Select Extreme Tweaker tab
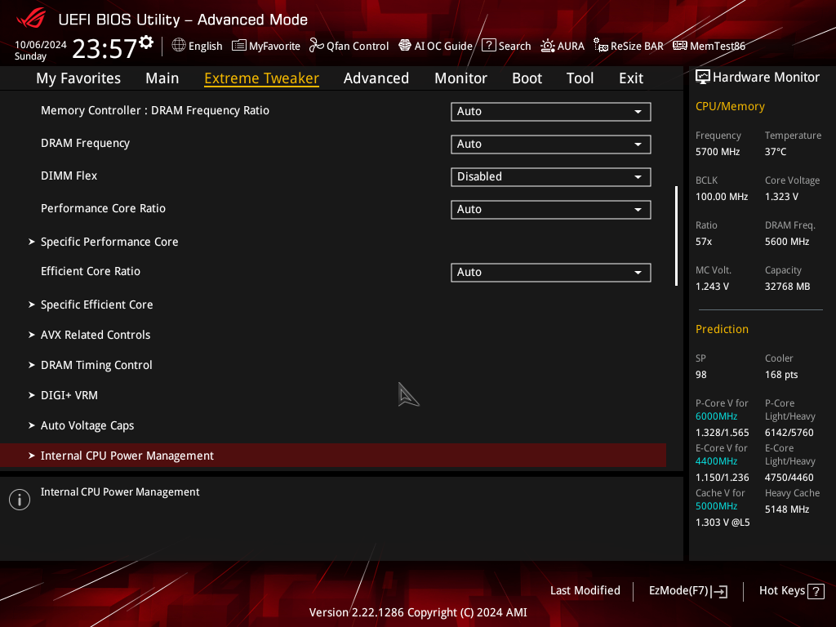The width and height of the screenshot is (836, 627). [262, 78]
